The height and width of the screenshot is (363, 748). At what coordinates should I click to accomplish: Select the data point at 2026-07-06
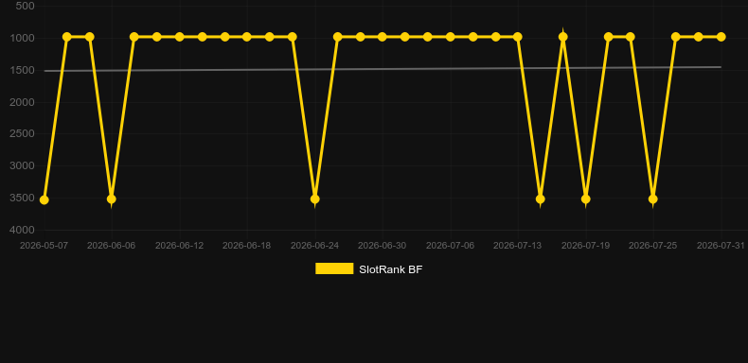point(450,37)
